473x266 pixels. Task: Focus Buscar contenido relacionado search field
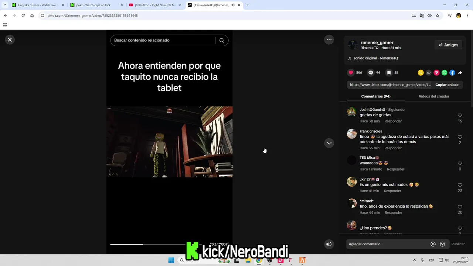coord(163,40)
